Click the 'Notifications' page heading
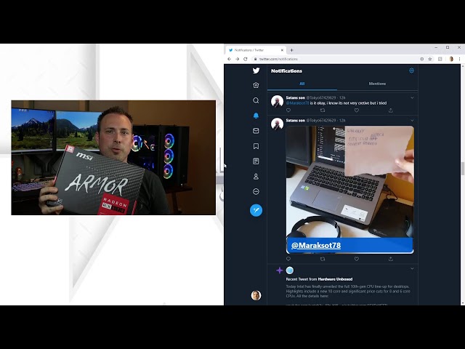Viewport: 465px width, 349px height. 286,71
